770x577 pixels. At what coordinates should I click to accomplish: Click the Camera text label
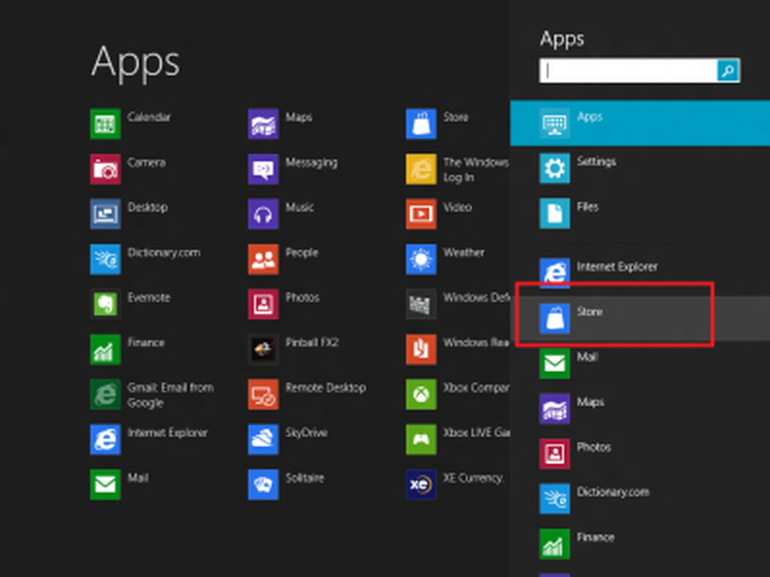pyautogui.click(x=146, y=162)
